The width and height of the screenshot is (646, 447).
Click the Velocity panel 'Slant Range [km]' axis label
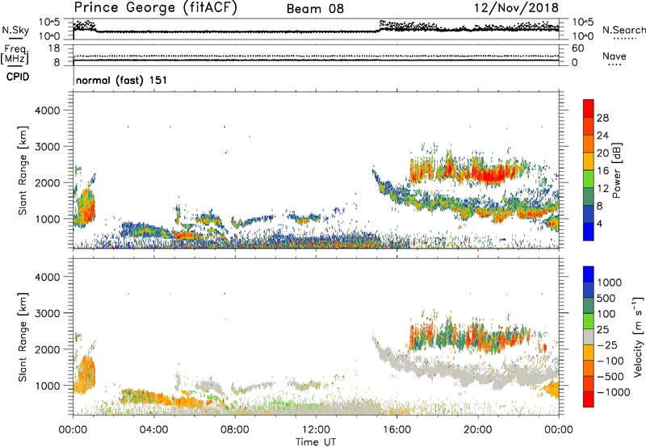[23, 336]
